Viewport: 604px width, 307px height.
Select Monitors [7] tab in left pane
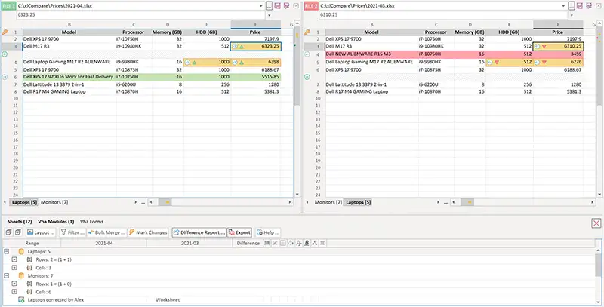54,202
